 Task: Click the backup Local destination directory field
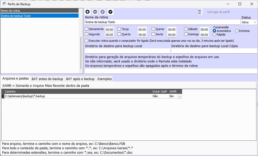pyautogui.click(x=127, y=51)
